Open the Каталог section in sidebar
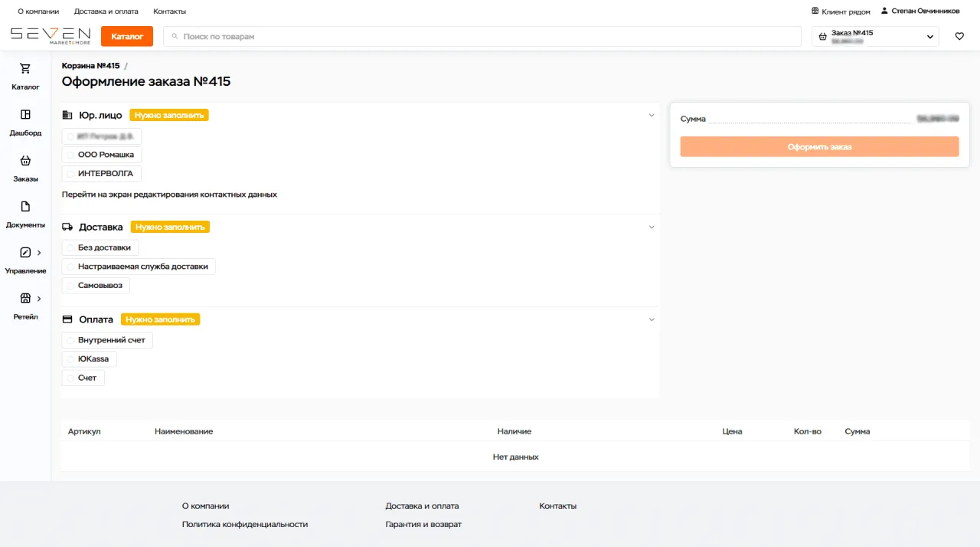The height and width of the screenshot is (547, 980). 25,77
